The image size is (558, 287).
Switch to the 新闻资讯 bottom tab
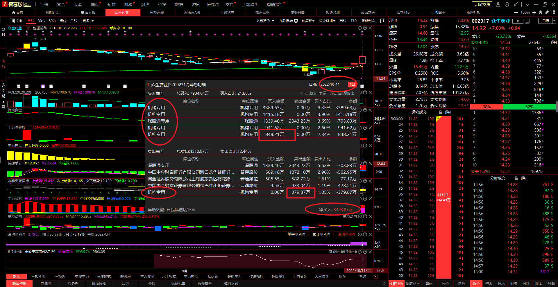(19, 284)
